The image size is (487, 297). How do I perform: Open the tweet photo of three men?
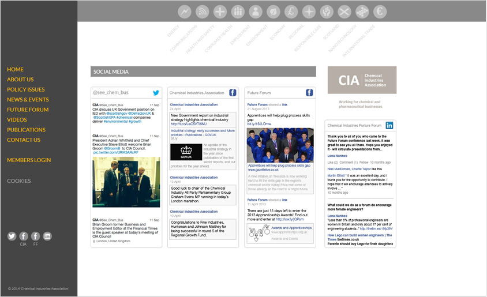[126, 182]
